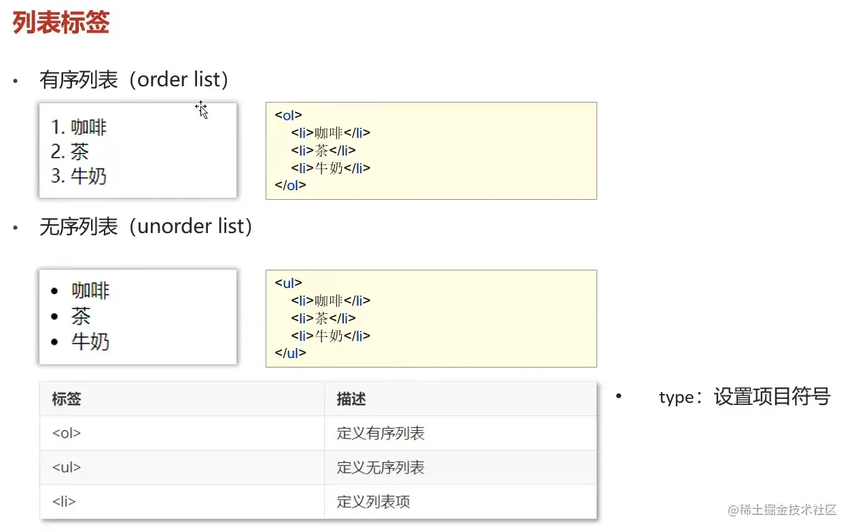Select the <ol> cell in the table
The image size is (852, 532).
(67, 433)
